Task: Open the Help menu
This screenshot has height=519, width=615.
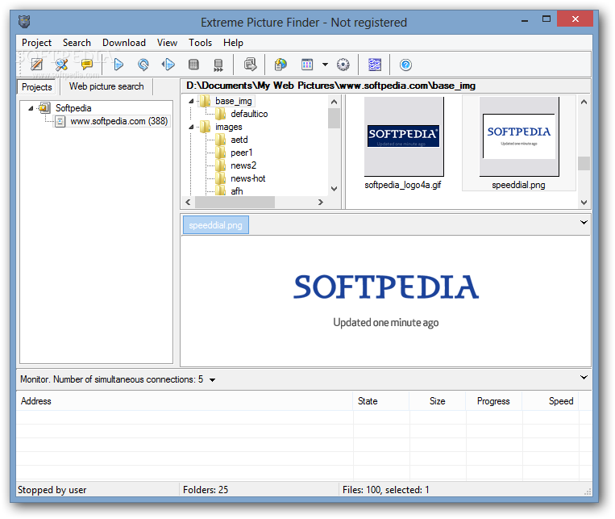Action: 233,43
